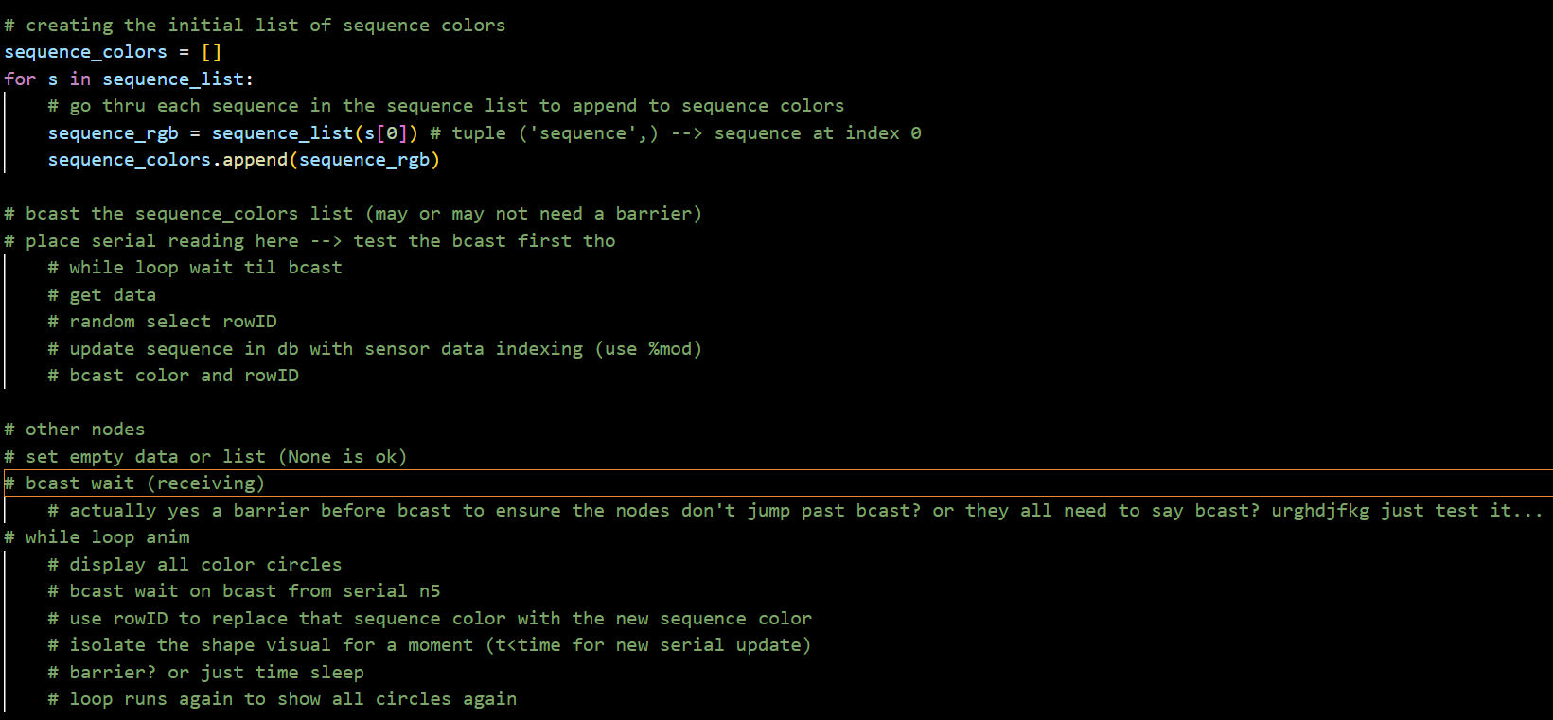Viewport: 1553px width, 720px height.
Task: Click the 'random select rowID' comment
Action: pos(163,322)
